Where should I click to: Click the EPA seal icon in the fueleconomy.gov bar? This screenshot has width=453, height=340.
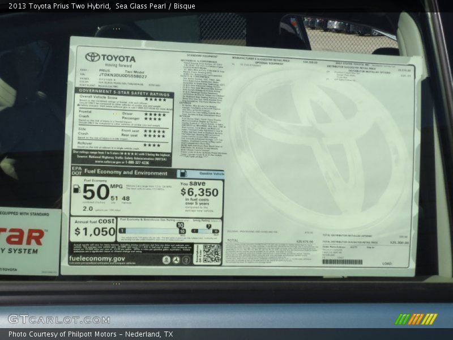[166, 260]
